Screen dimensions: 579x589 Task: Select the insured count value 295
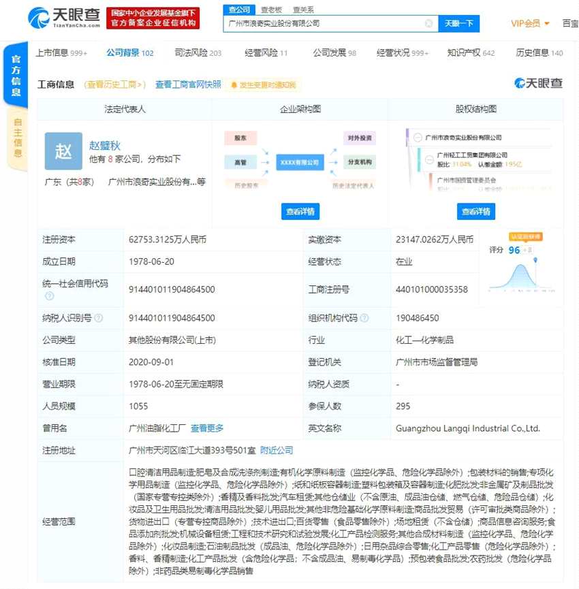click(x=403, y=407)
